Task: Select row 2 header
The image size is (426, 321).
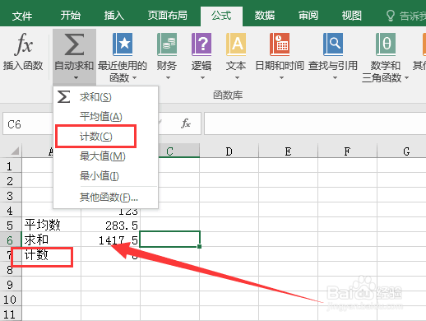Action: point(11,181)
